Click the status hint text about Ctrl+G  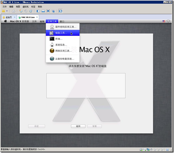click(x=23, y=149)
